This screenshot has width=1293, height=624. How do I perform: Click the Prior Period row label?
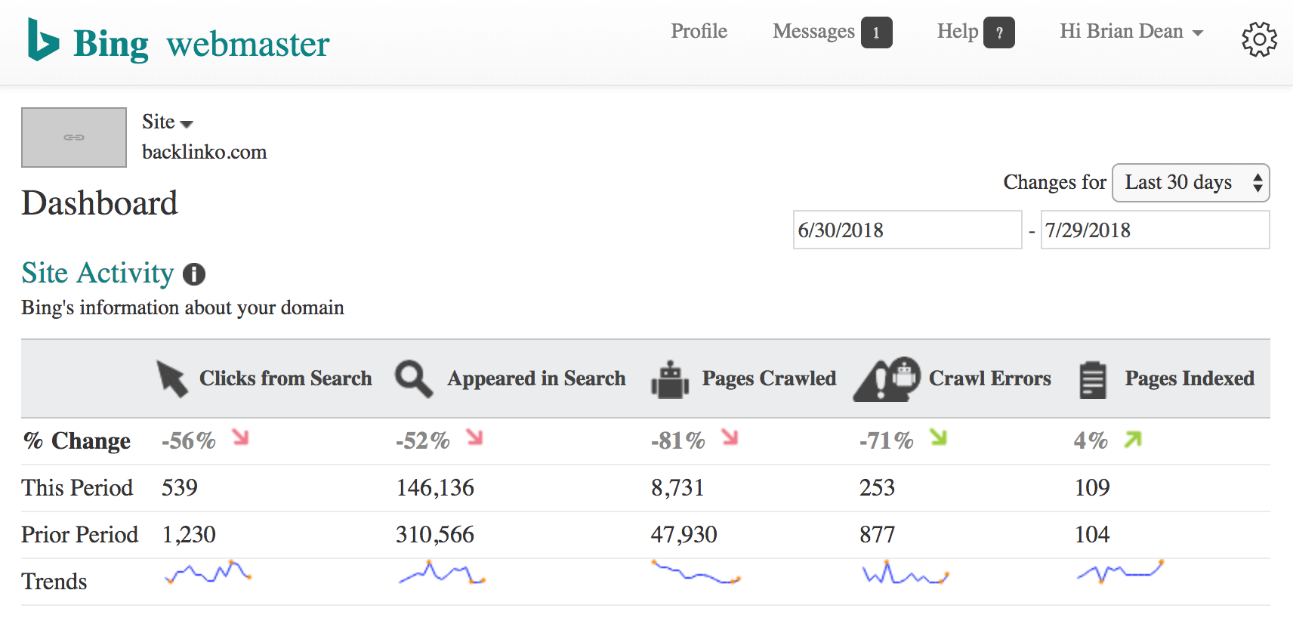tap(79, 535)
